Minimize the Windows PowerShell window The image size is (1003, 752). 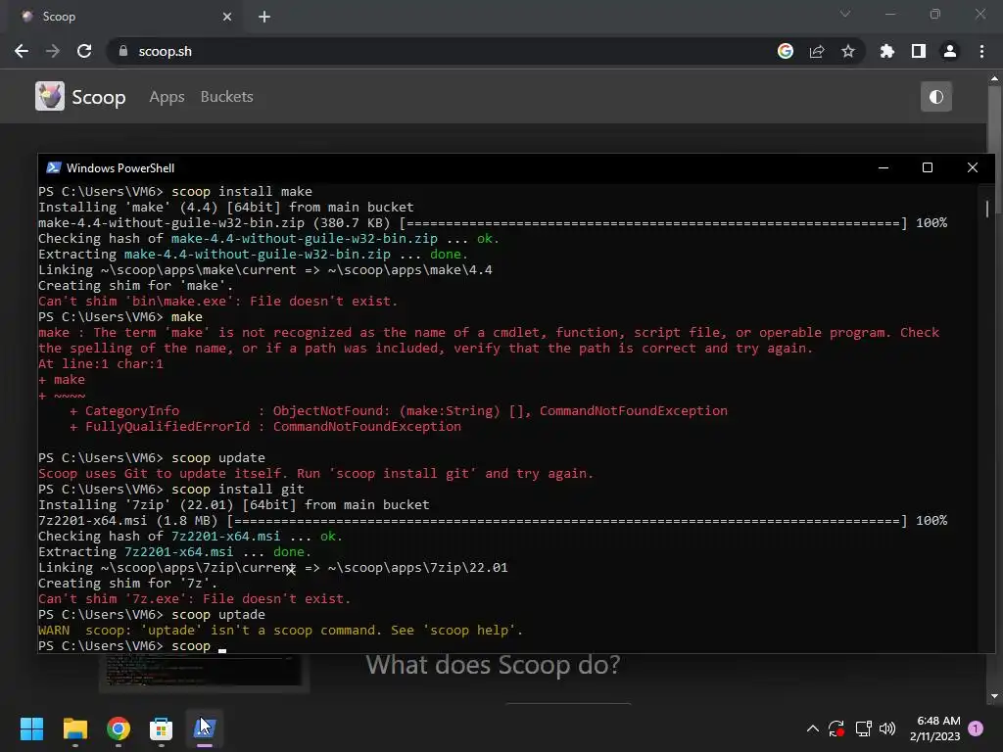coord(884,167)
